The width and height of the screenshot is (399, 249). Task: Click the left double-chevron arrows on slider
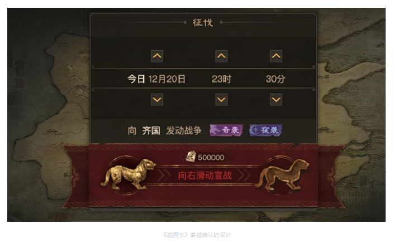164,175
